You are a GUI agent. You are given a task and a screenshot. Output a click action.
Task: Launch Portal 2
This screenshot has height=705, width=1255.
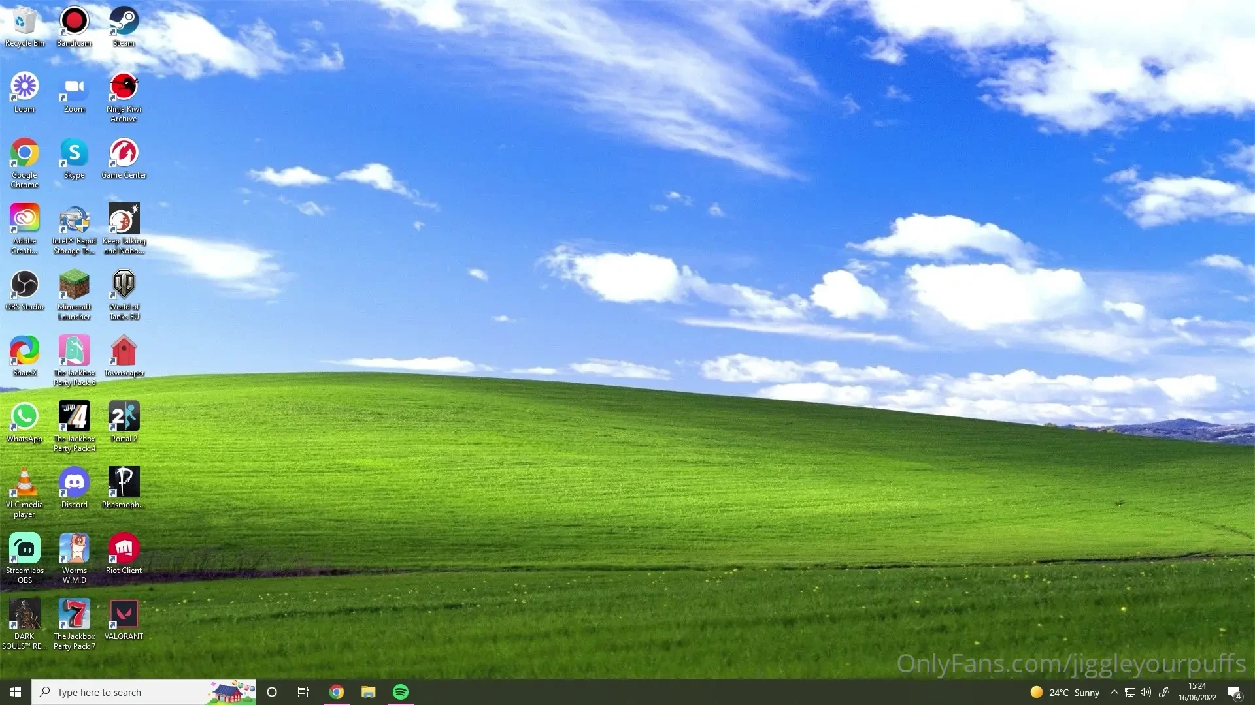point(124,416)
